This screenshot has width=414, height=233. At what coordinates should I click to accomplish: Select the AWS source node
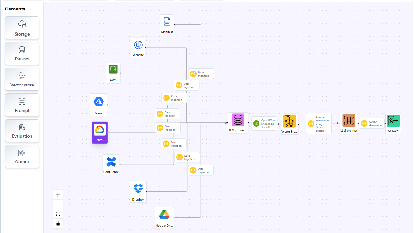pos(113,73)
